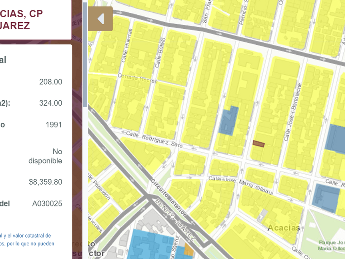Click the 'Calle Huertas' street label

[127, 45]
